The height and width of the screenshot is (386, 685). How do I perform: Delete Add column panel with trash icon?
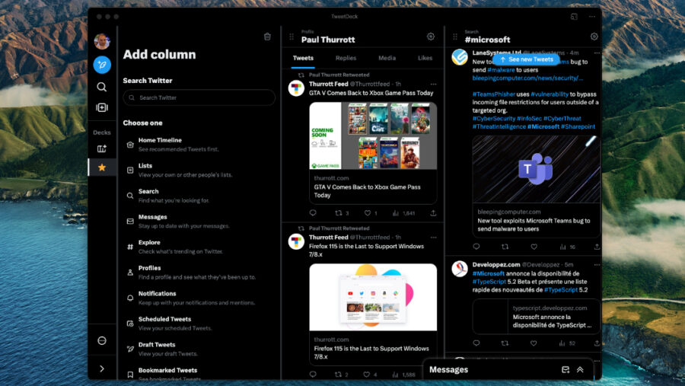click(267, 37)
